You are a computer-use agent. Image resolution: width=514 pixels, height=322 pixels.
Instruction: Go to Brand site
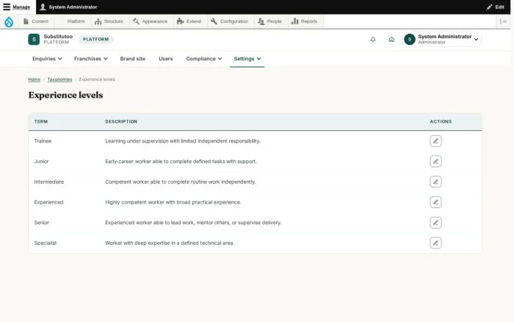click(x=132, y=59)
